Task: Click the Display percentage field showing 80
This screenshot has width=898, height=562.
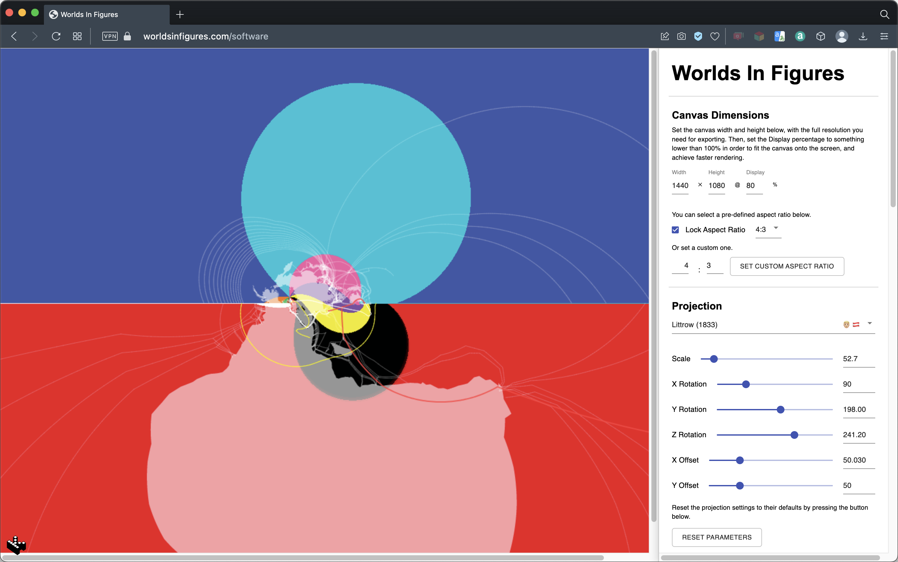Action: coord(754,185)
